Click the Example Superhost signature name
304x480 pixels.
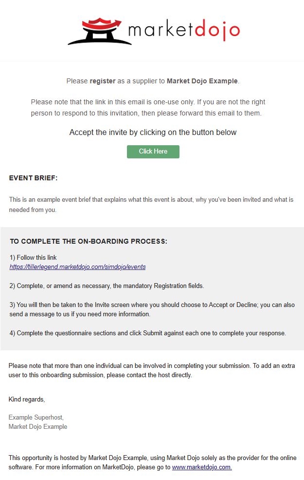(x=36, y=418)
